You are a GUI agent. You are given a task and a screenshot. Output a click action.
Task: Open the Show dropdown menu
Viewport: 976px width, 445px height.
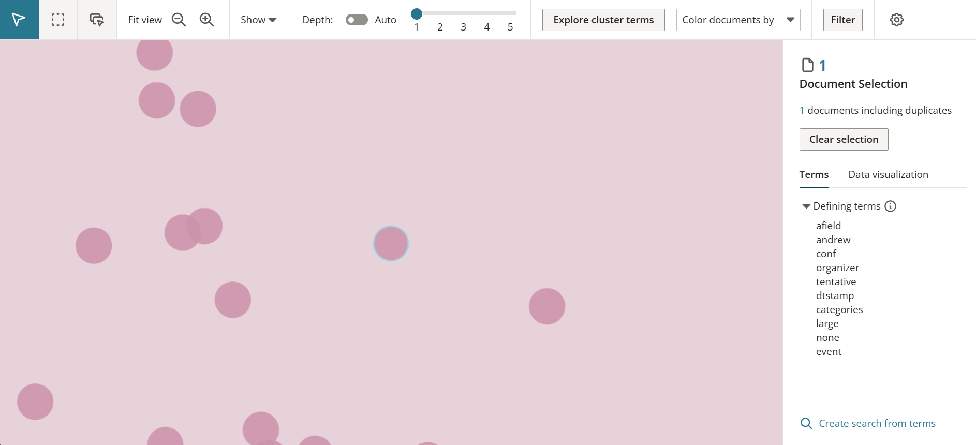pos(258,20)
